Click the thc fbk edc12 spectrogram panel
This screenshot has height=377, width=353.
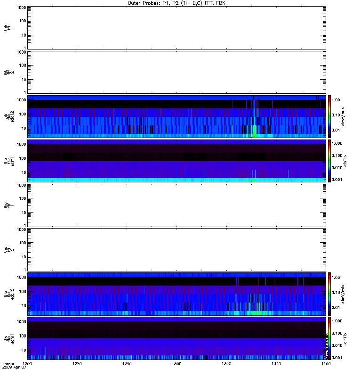click(x=176, y=294)
